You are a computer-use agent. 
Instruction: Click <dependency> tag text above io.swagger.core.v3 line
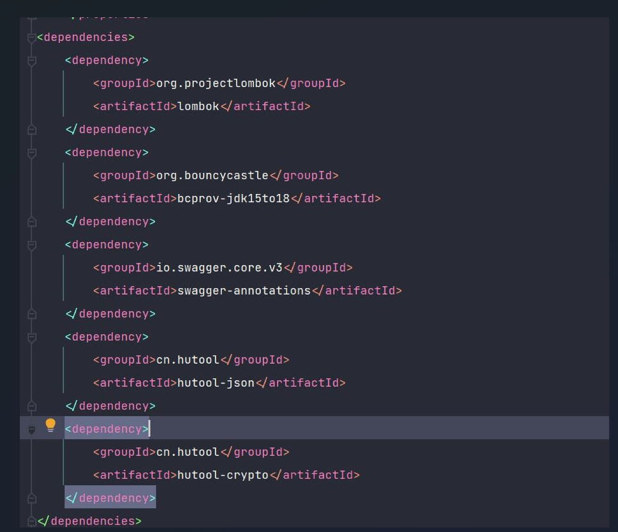coord(107,245)
